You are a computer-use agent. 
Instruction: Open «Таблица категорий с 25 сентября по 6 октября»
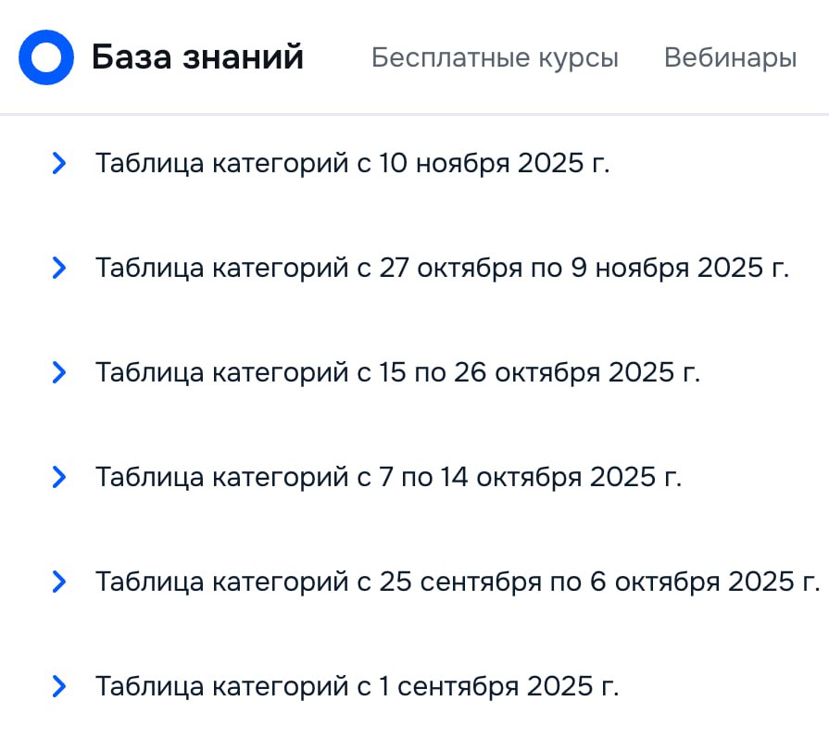point(458,582)
